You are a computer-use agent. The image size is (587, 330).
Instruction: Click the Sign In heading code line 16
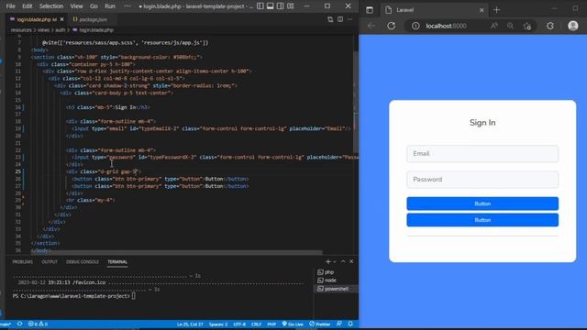point(108,107)
